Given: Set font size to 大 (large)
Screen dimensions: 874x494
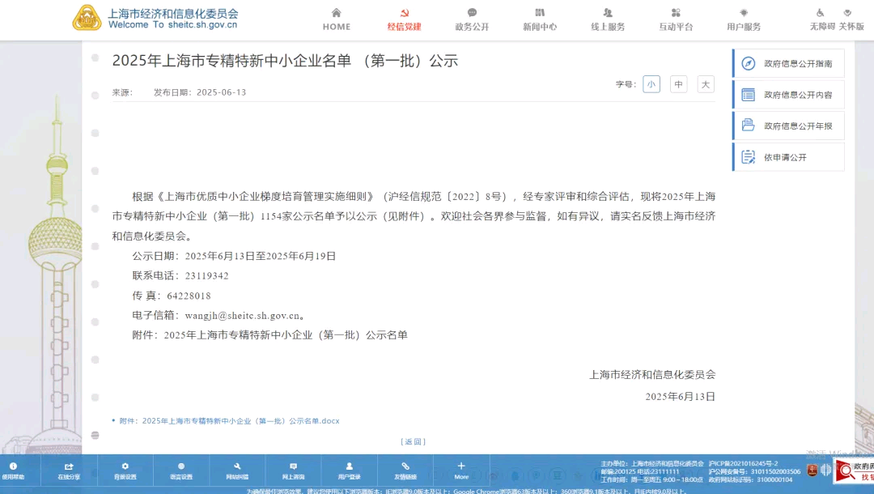Looking at the screenshot, I should pyautogui.click(x=706, y=84).
